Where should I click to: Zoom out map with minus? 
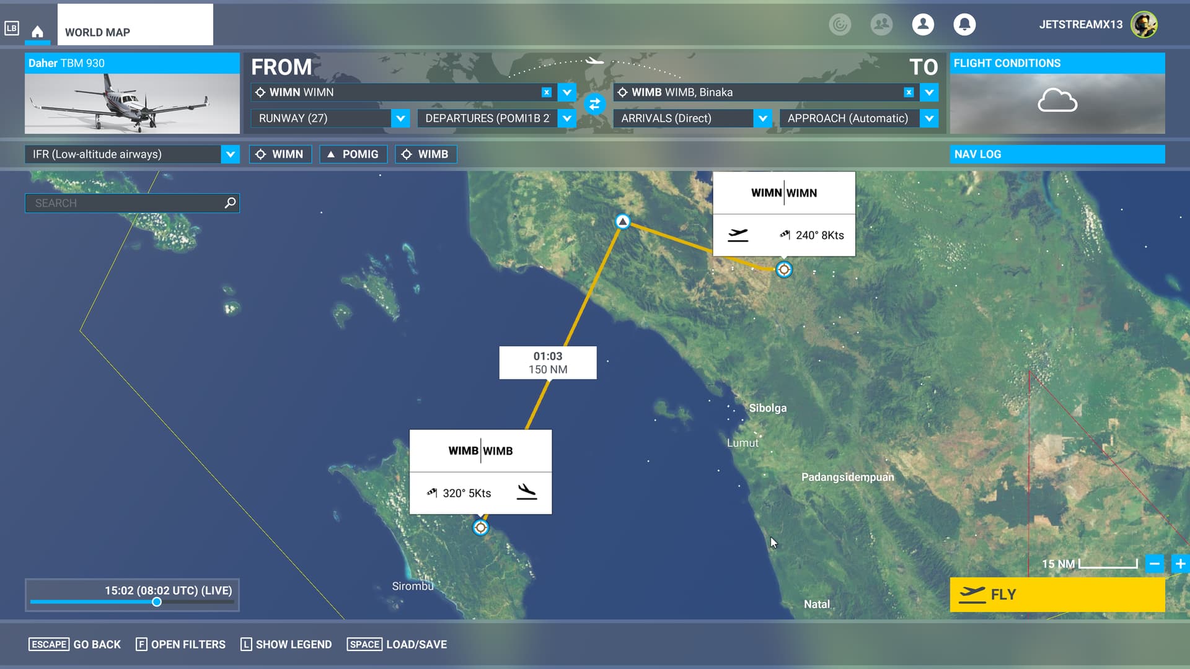coord(1154,564)
